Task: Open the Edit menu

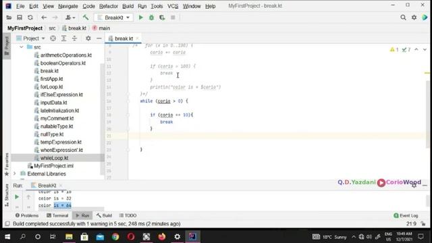Action: (34, 6)
